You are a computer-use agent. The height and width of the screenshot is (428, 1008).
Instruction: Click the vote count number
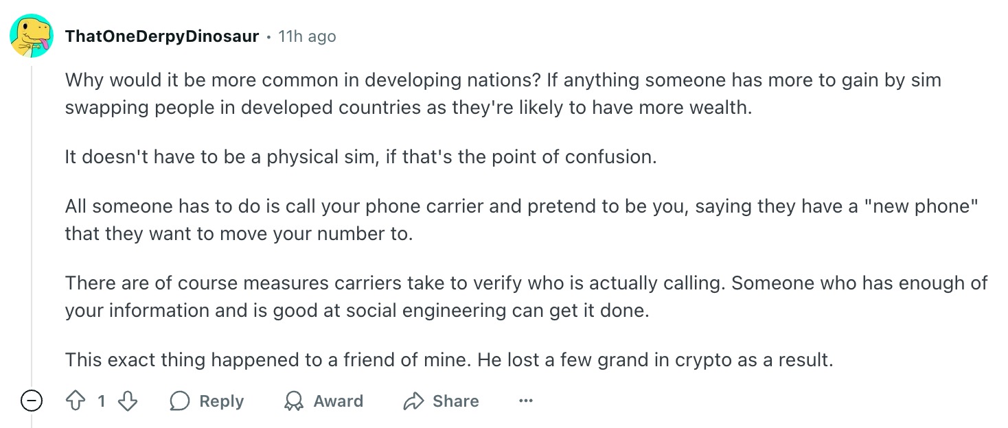(101, 401)
